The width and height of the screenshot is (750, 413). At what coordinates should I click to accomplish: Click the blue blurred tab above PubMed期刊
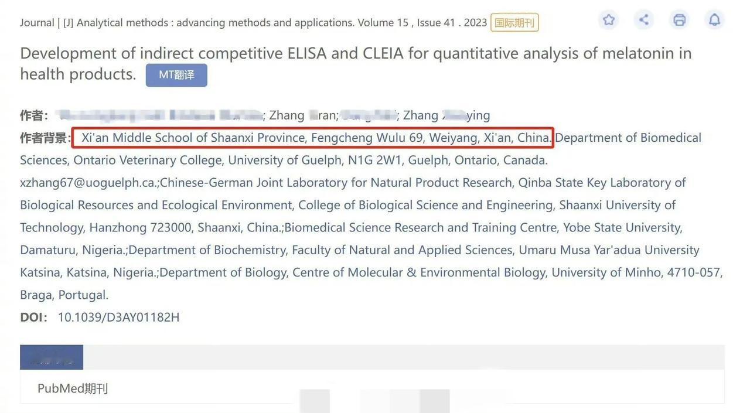pyautogui.click(x=52, y=357)
